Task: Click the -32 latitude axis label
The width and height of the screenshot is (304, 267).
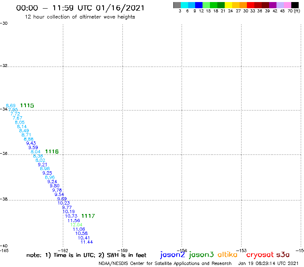Action: pyautogui.click(x=4, y=66)
